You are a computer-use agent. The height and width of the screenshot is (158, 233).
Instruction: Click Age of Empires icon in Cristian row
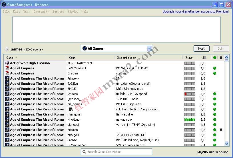7,73
